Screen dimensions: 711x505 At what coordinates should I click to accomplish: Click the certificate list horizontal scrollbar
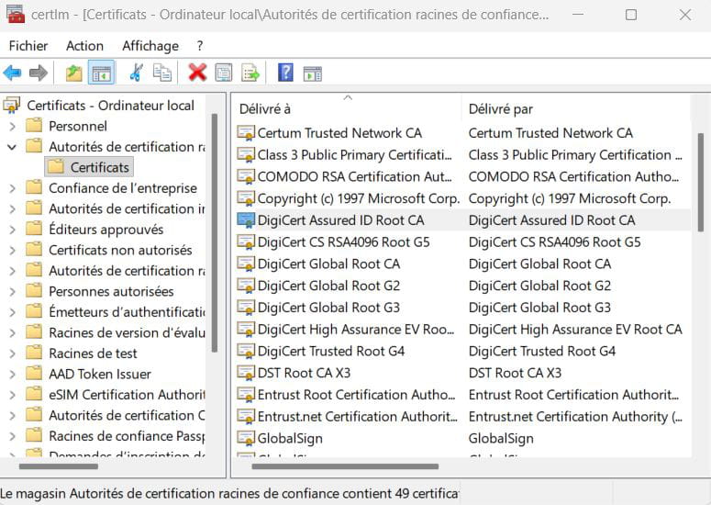[x=345, y=466]
